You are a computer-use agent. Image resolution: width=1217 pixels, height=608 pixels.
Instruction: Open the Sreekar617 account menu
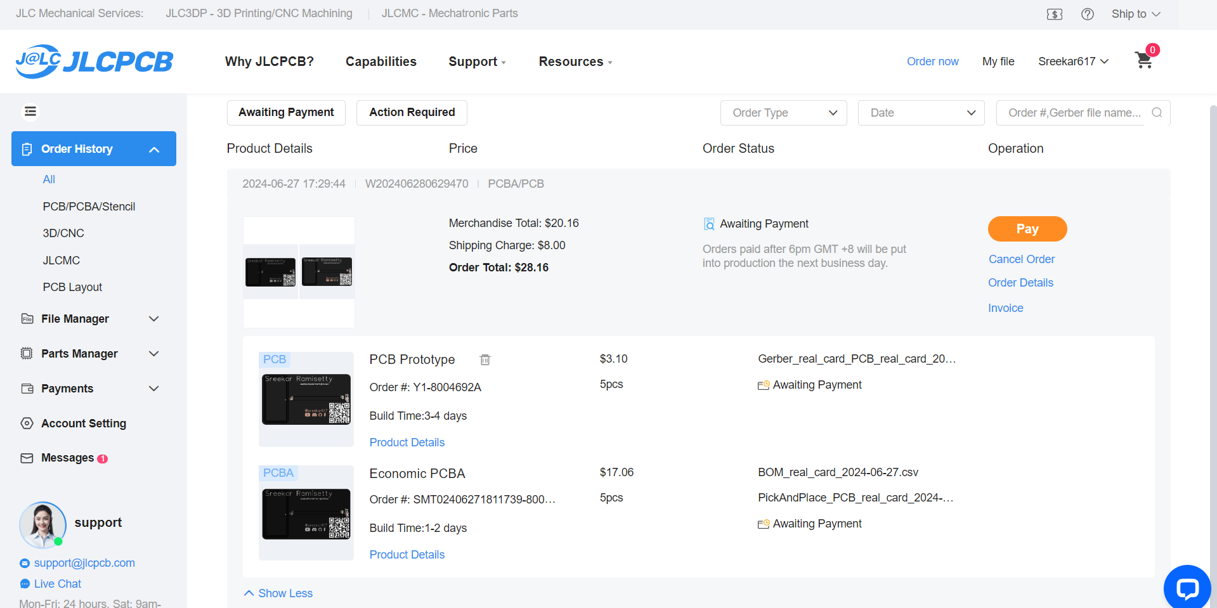click(x=1073, y=61)
